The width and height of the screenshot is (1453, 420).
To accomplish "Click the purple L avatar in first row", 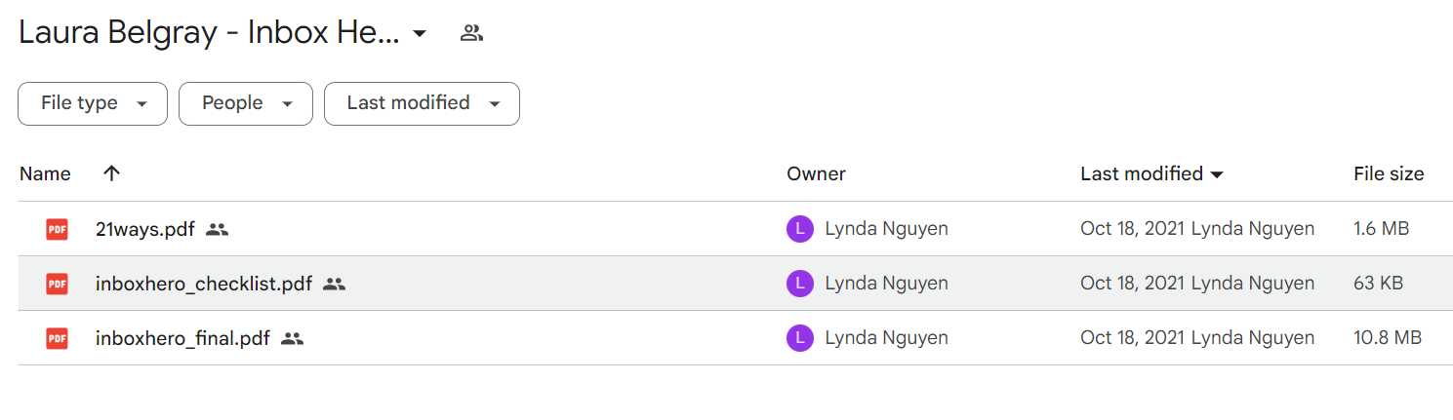I will click(799, 229).
